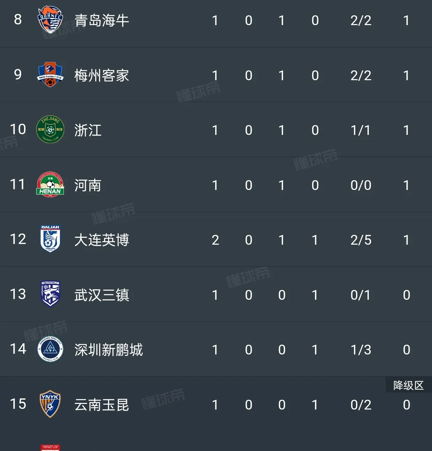Tap the partially visible Changchun Yatai logo
Viewport: 432px width, 451px height.
pos(50,448)
